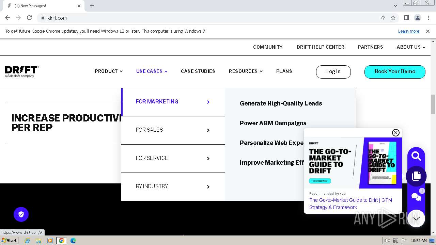Close the New Messages tab

pos(79,6)
